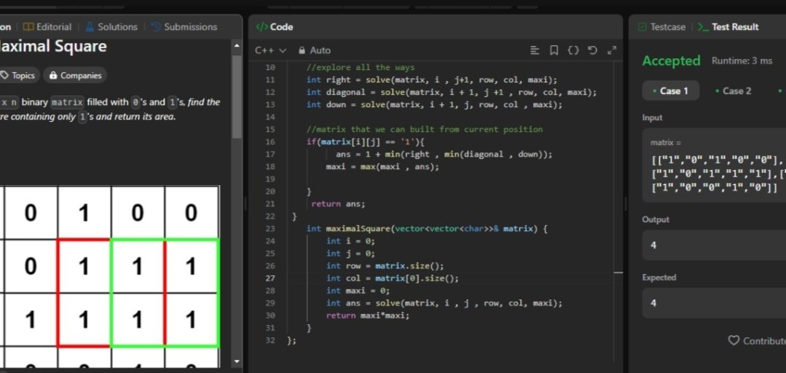
Task: Open the Submissions tab
Action: pos(184,27)
